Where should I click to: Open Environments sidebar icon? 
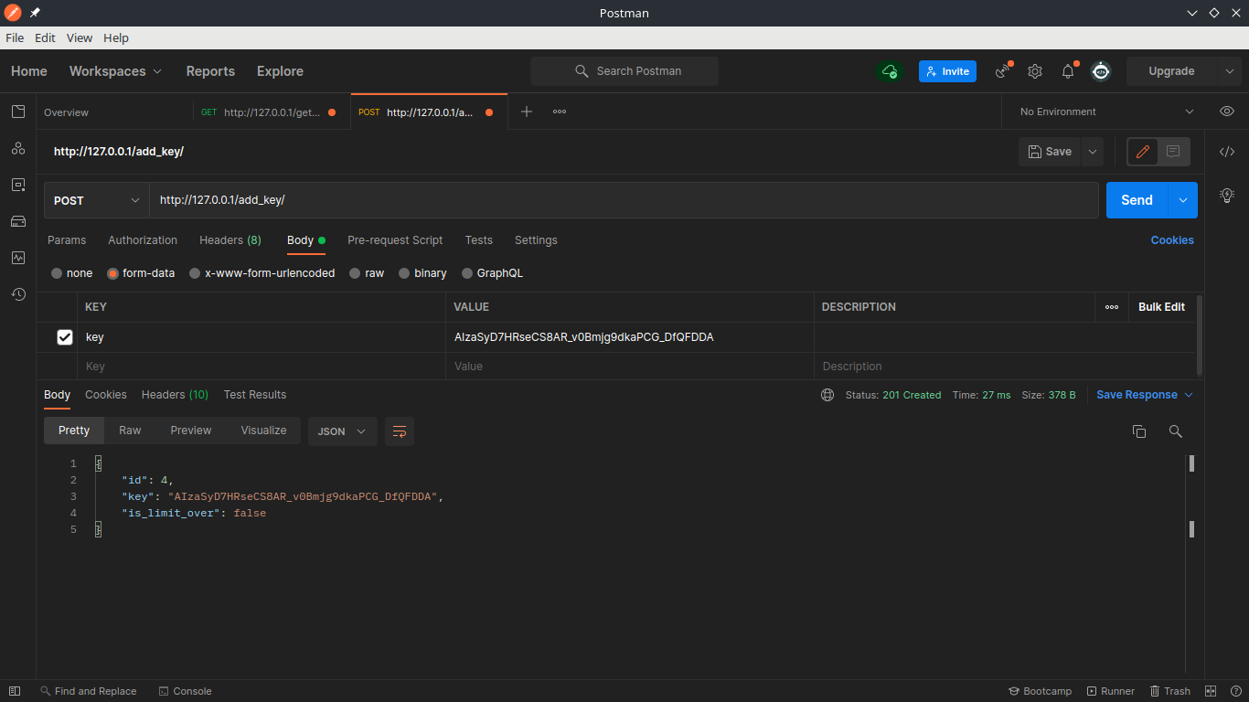18,185
